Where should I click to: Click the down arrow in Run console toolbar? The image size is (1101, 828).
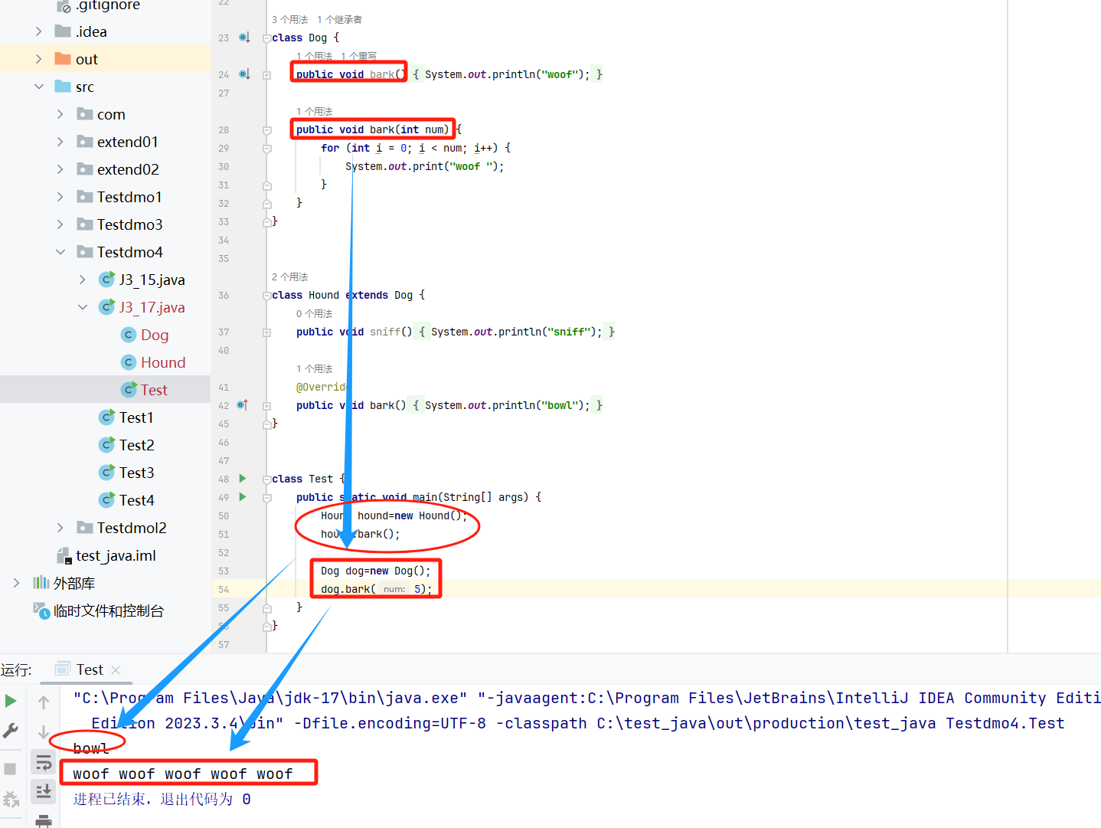(44, 732)
